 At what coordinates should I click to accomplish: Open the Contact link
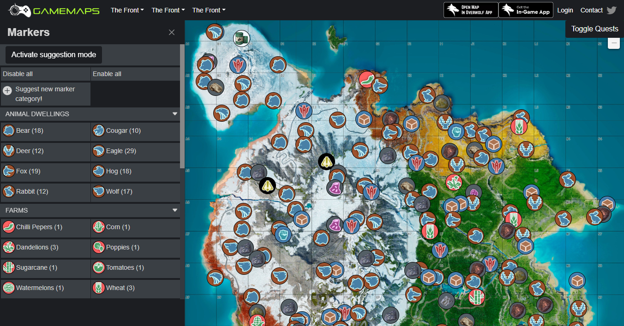[591, 10]
